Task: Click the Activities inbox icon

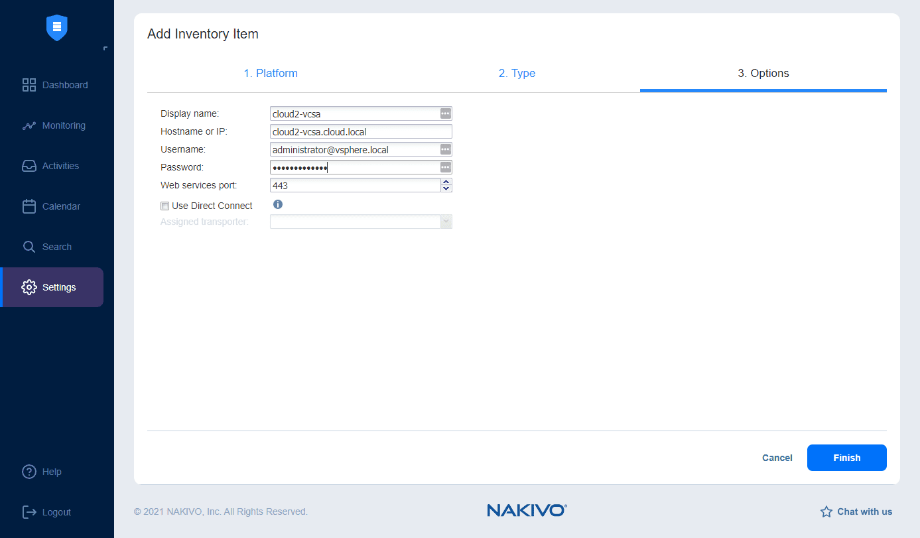Action: [x=29, y=166]
